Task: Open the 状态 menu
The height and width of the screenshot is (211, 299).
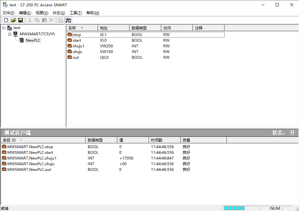Action: [x=58, y=13]
